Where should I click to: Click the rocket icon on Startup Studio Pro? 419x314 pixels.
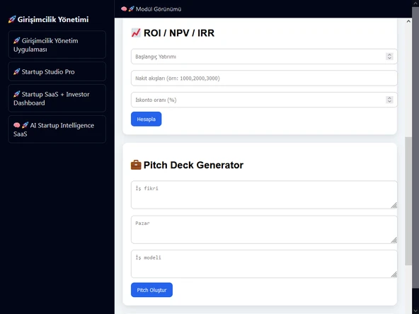[x=17, y=71]
